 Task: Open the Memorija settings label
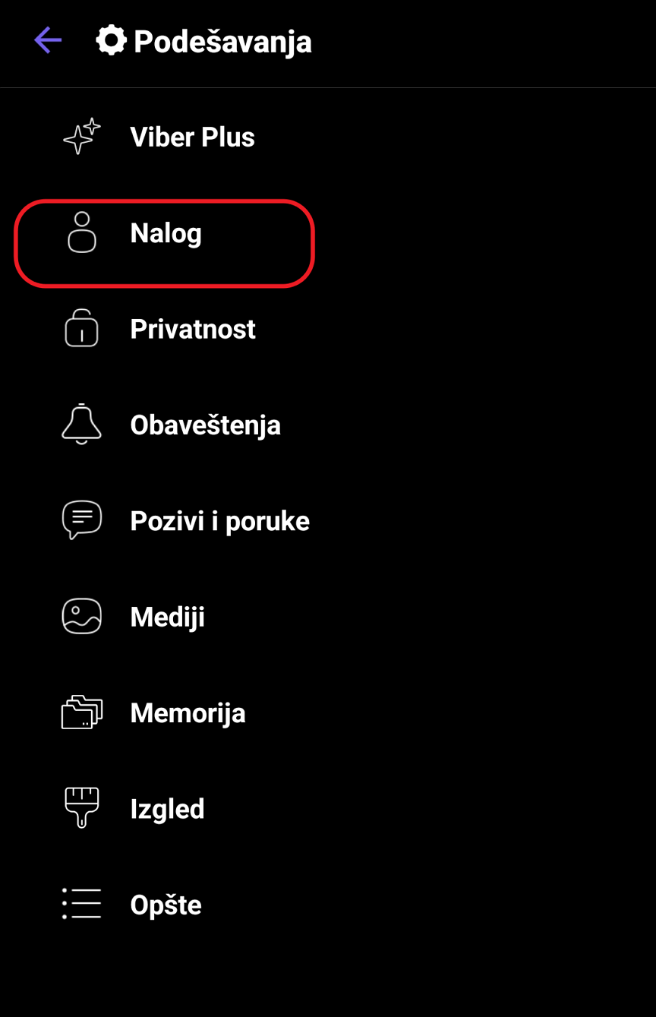[x=188, y=713]
